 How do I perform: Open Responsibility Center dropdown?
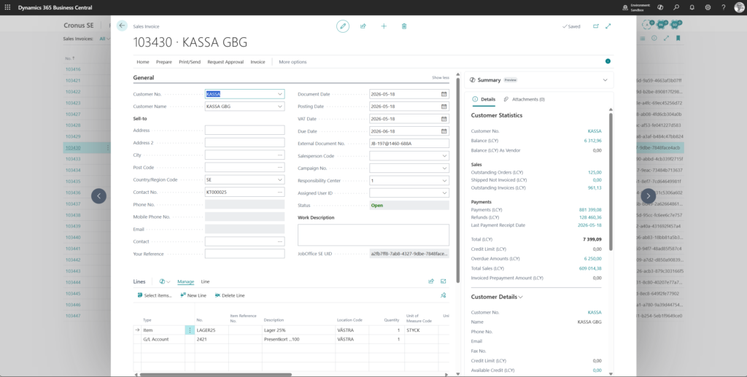[x=444, y=180]
